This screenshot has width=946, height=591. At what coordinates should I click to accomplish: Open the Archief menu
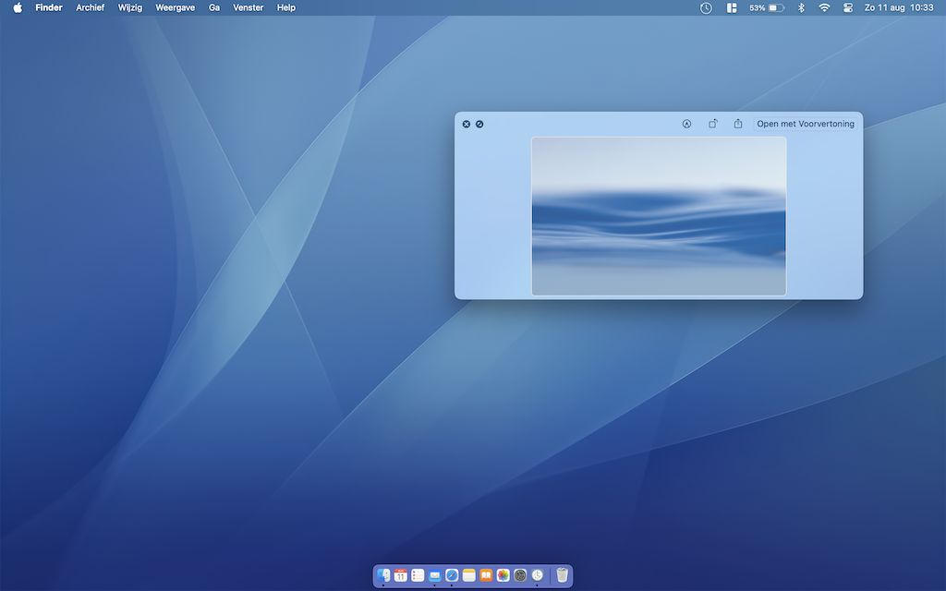[x=90, y=7]
